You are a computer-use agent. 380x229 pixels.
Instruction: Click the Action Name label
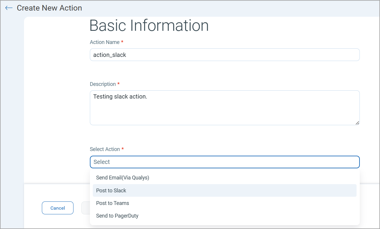click(105, 42)
